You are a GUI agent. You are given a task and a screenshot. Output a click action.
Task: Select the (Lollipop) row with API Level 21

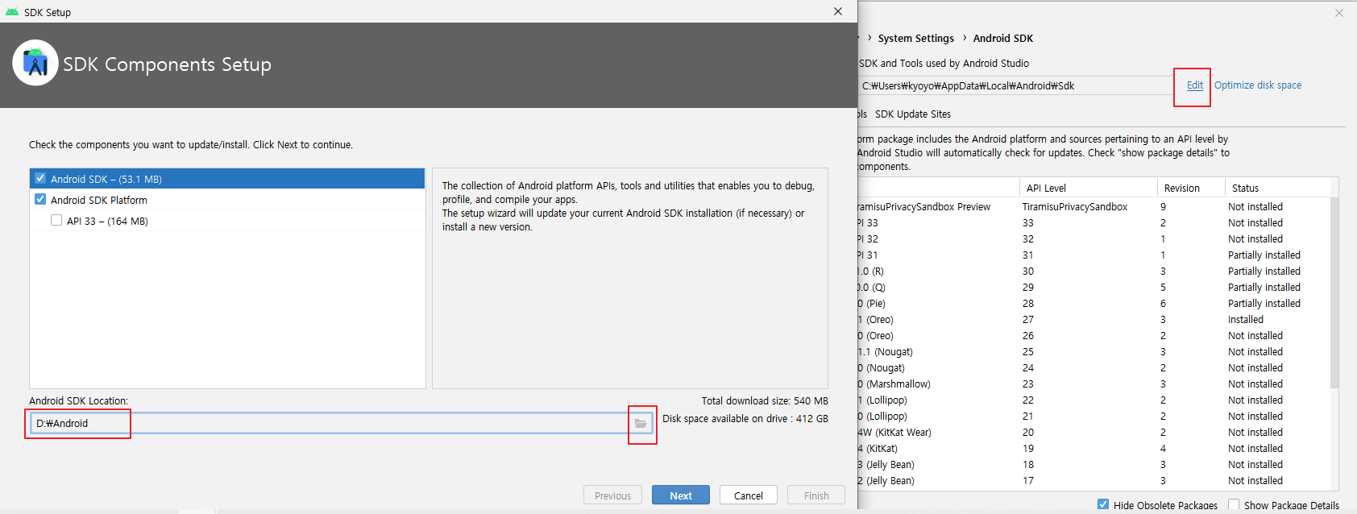point(1093,417)
